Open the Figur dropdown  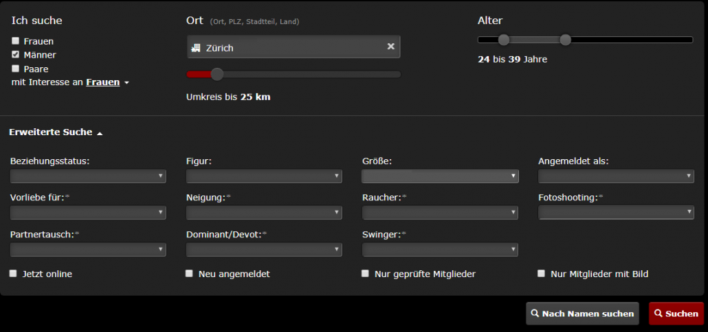(264, 176)
